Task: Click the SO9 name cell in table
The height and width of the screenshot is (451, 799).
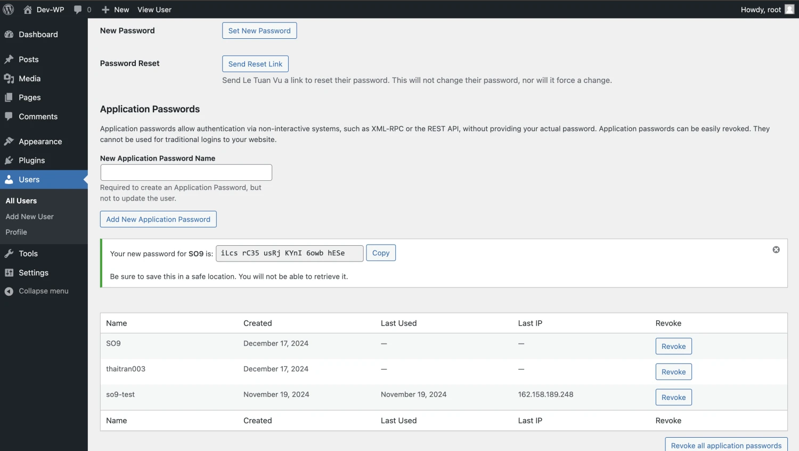Action: pos(113,344)
